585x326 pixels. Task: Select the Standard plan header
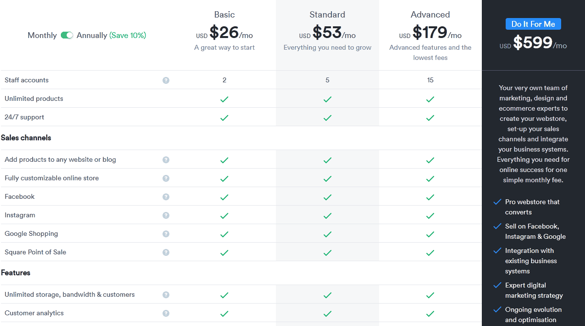[327, 15]
